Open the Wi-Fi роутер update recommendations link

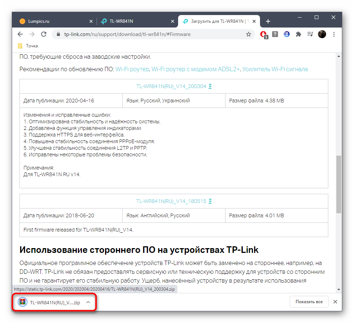tap(132, 69)
